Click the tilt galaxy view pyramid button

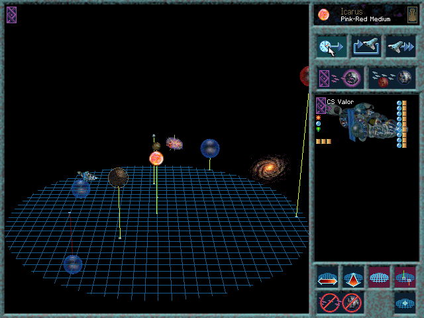[353, 277]
